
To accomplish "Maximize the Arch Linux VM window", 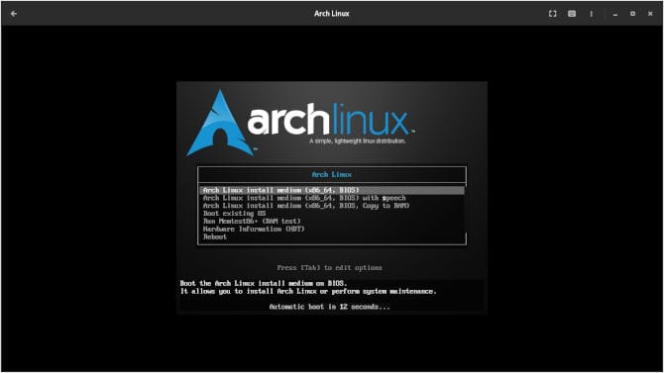I will [632, 14].
